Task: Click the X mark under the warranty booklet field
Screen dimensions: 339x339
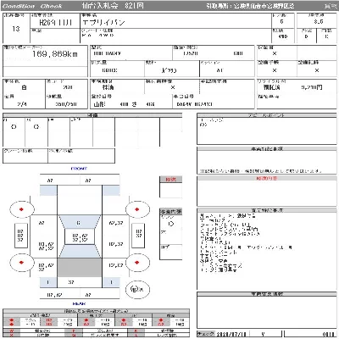Action: pyautogui.click(x=275, y=53)
